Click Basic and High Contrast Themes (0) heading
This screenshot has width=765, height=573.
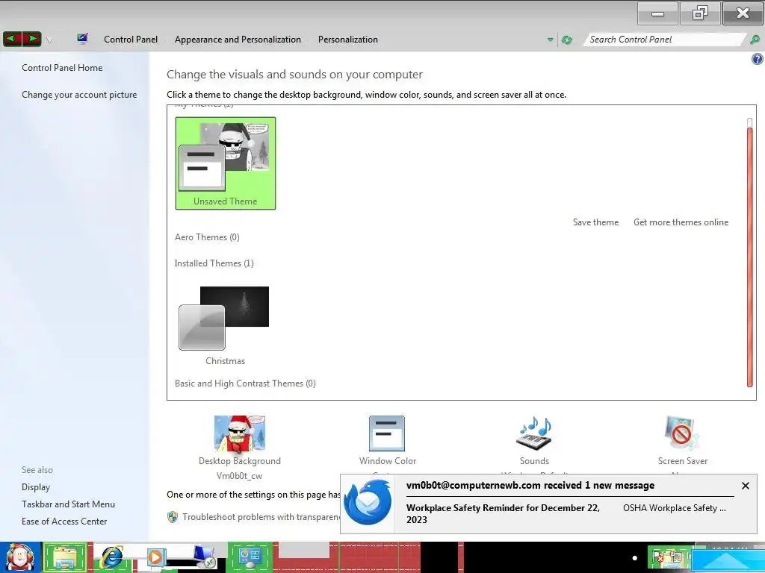[x=245, y=383]
